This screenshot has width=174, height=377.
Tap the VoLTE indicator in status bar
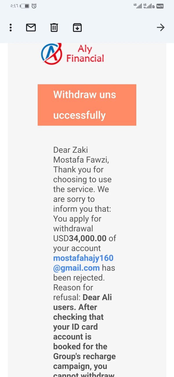pos(160,6)
